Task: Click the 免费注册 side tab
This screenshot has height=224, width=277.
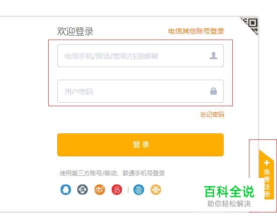Action: 266,174
